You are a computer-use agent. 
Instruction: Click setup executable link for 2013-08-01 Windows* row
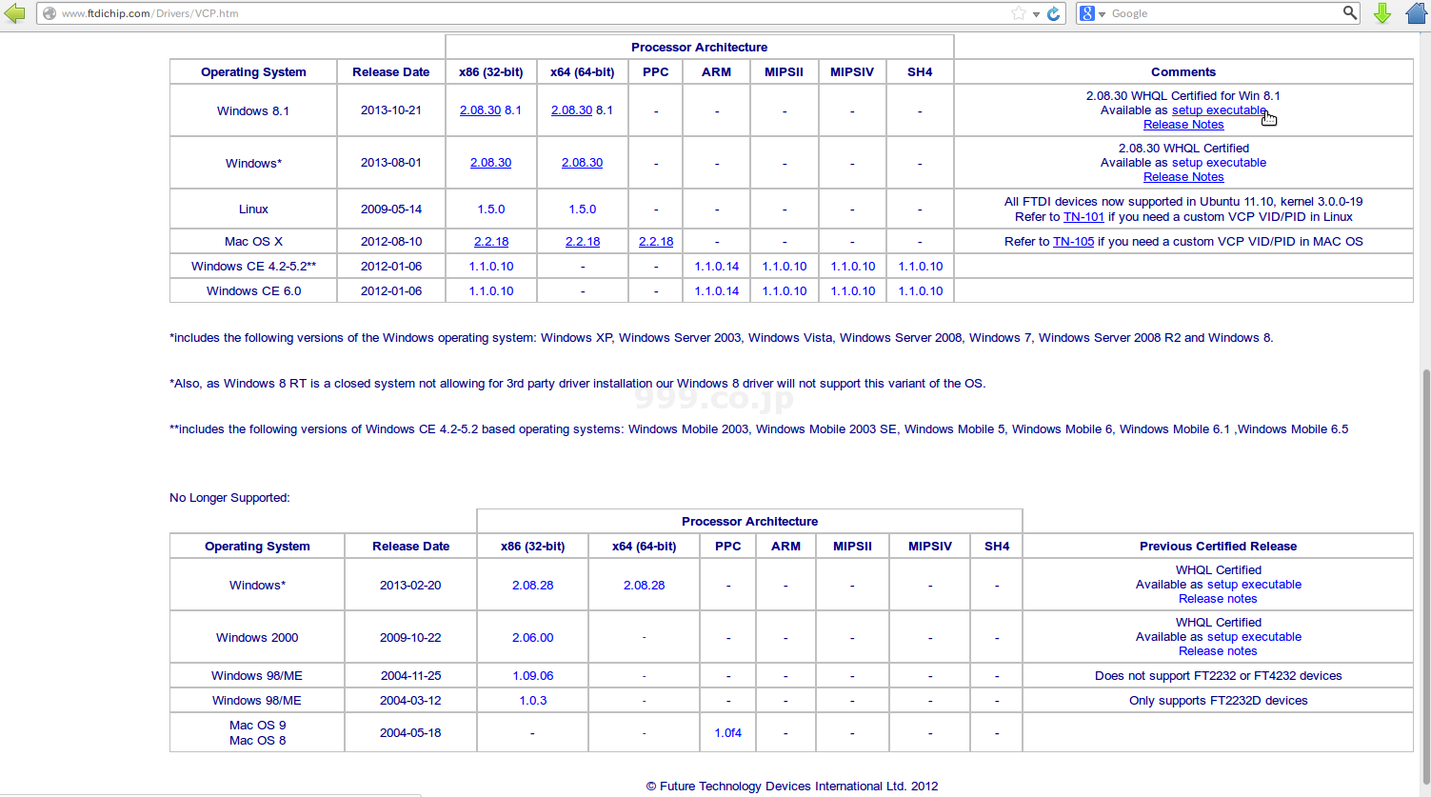tap(1219, 163)
